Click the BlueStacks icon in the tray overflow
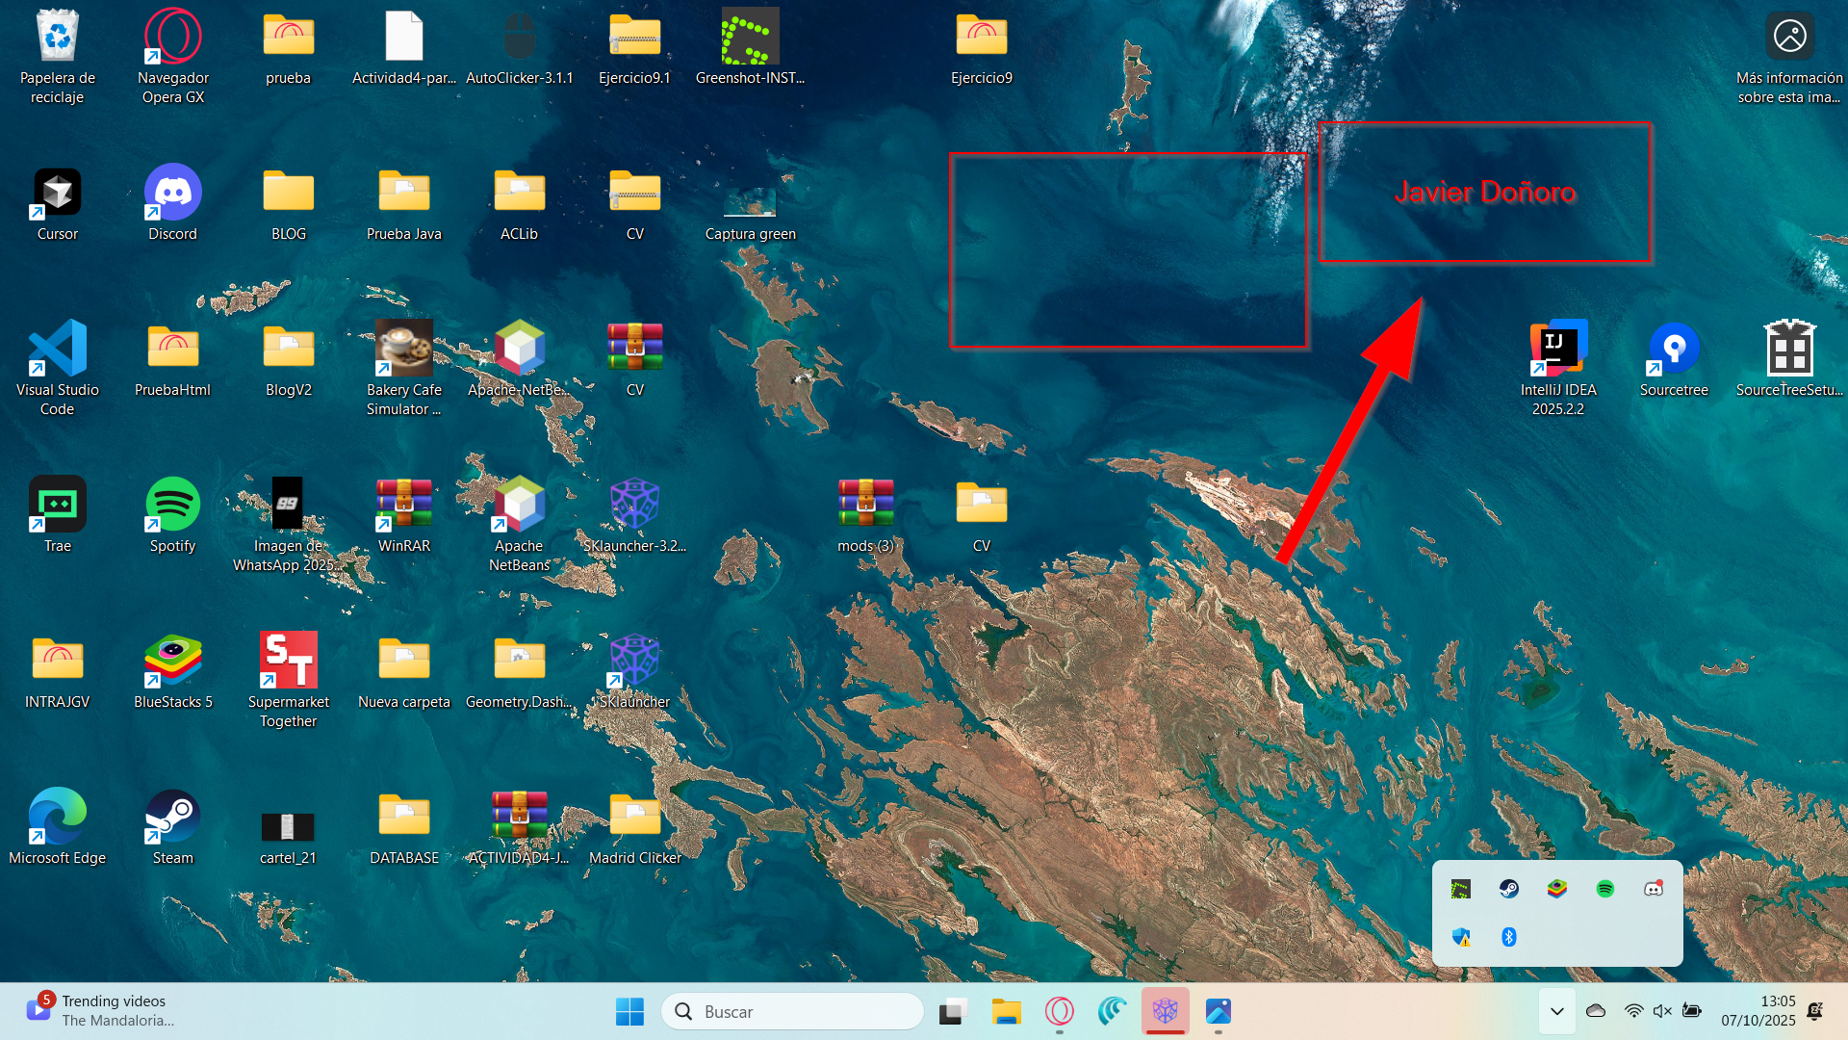The image size is (1848, 1040). 1556,889
